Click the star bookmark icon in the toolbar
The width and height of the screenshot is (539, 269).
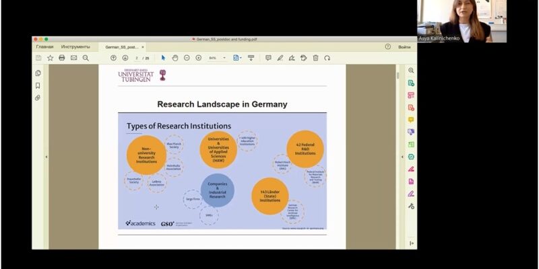coord(50,58)
